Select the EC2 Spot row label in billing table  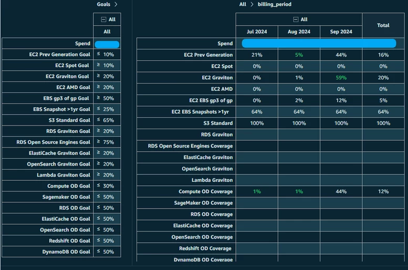[x=222, y=66]
